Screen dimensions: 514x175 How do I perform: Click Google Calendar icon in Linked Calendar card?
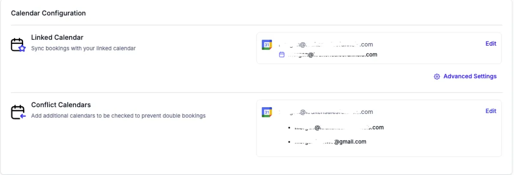[266, 44]
